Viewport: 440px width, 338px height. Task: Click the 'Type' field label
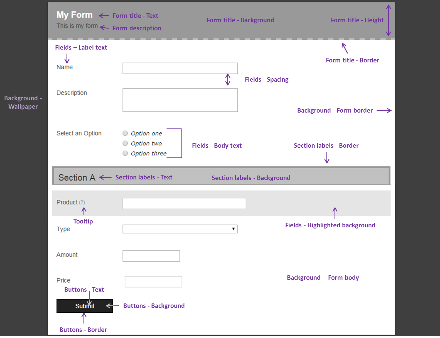[63, 229]
